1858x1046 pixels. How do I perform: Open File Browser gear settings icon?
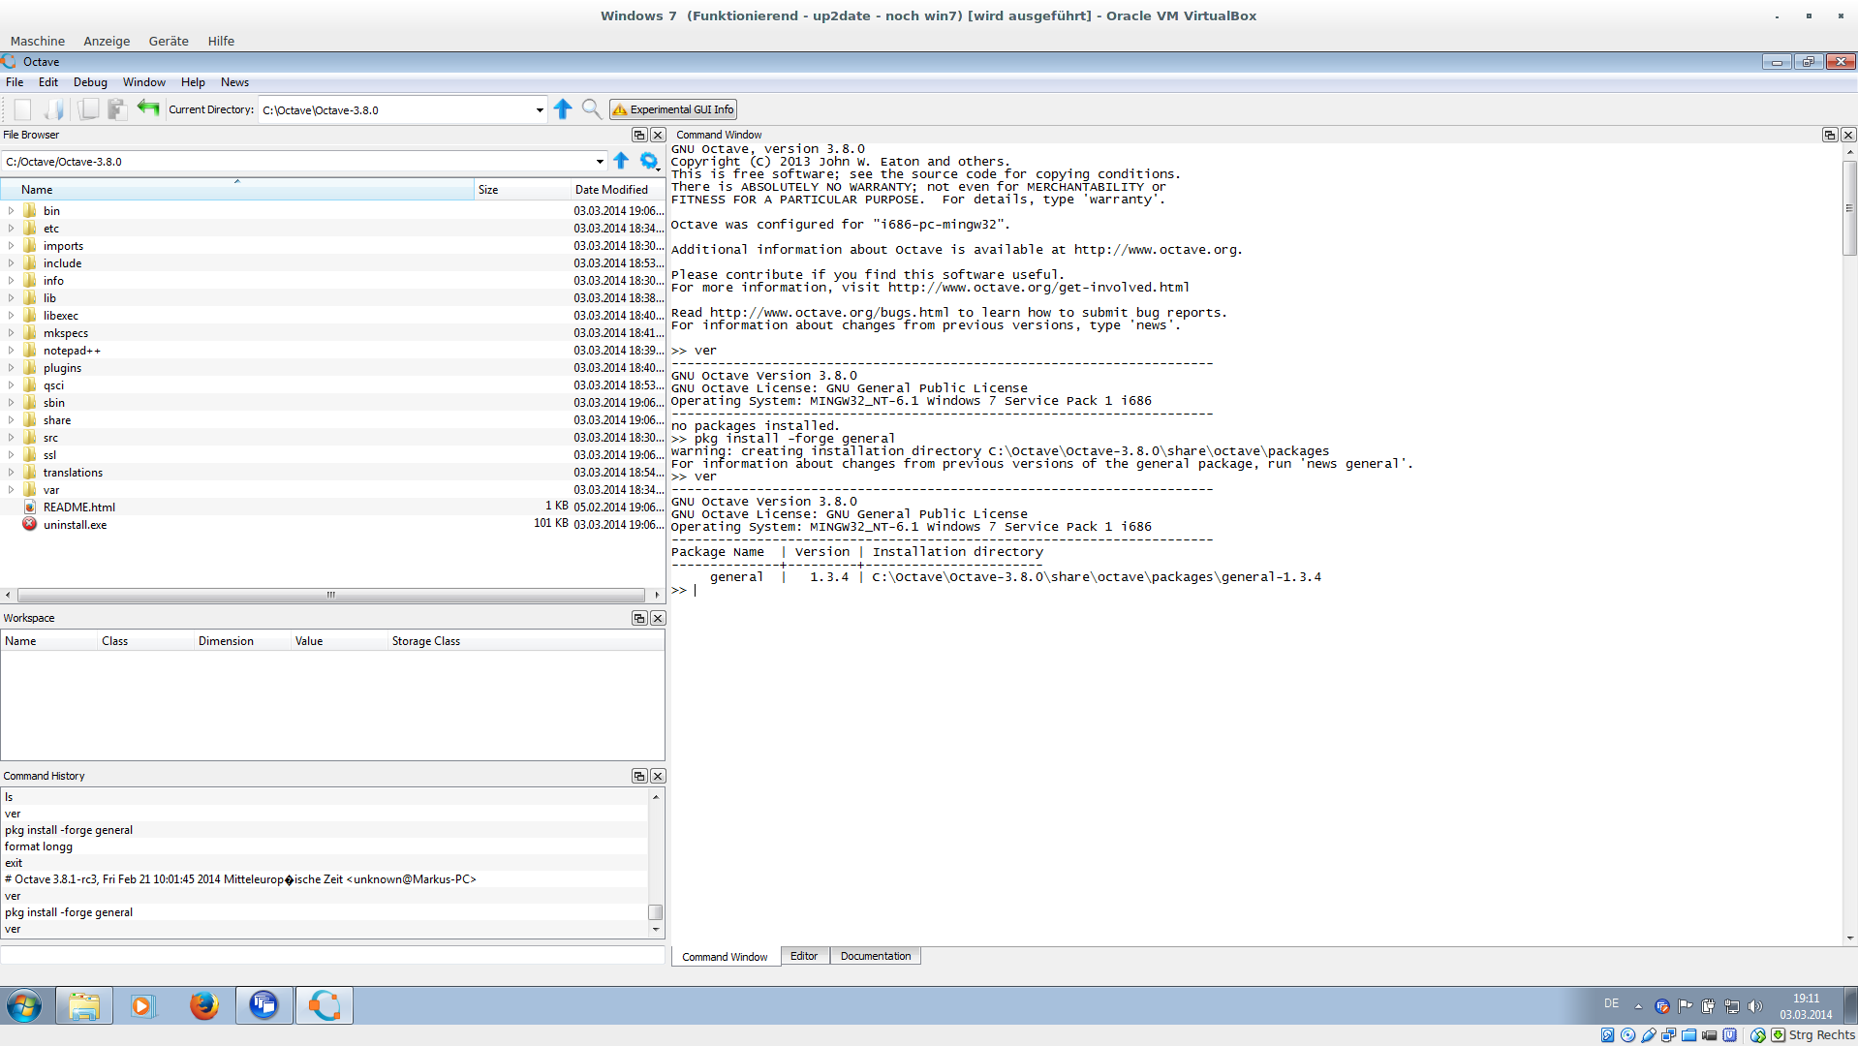[x=649, y=162]
